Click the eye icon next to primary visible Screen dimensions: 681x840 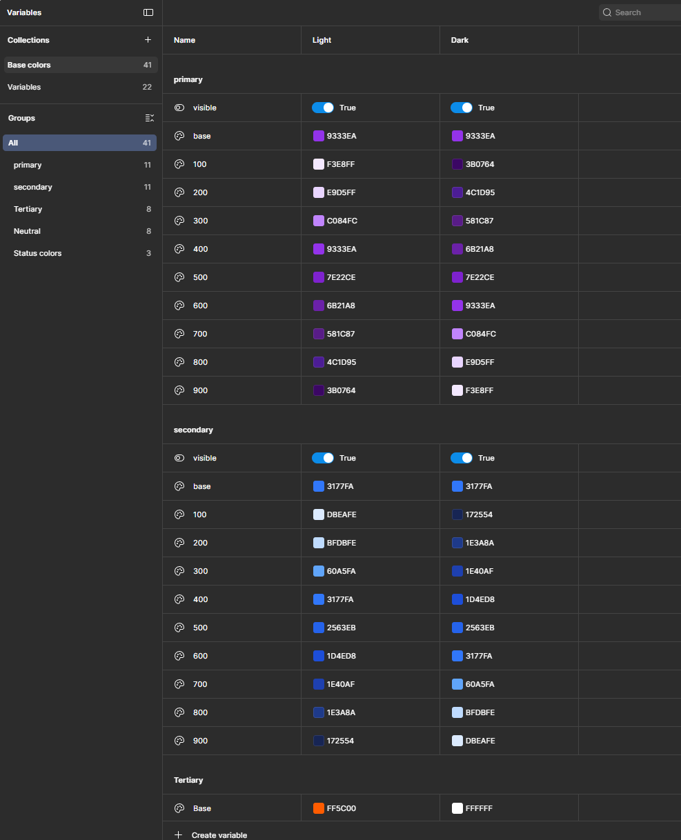coord(179,108)
